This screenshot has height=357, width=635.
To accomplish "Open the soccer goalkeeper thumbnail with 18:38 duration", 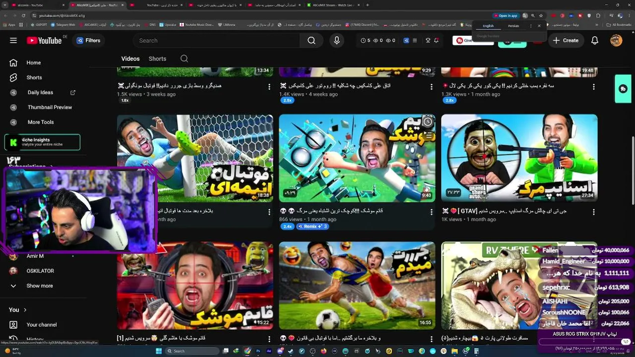I will (x=195, y=158).
